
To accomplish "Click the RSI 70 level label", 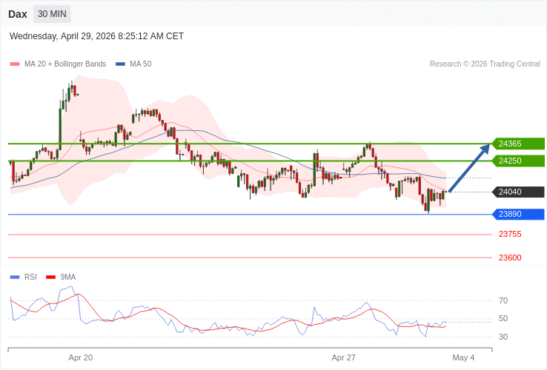I will tap(503, 300).
